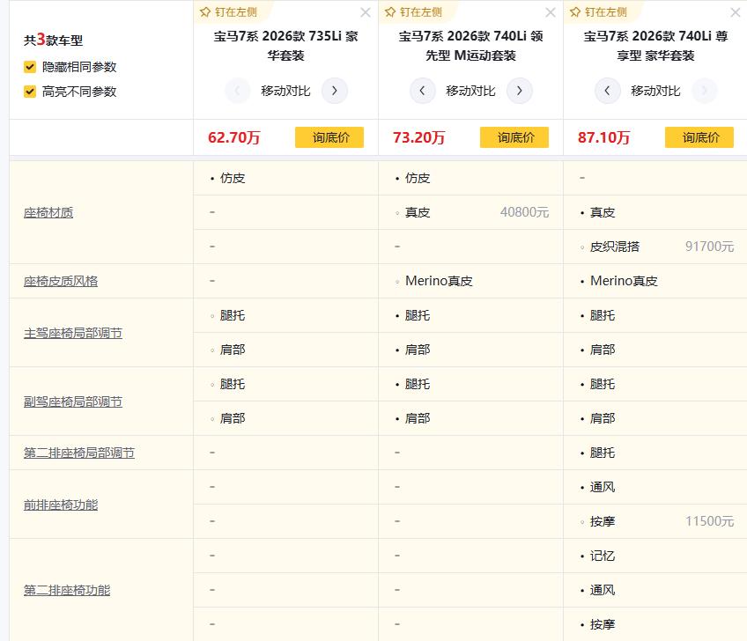Click the 73.20万 price
This screenshot has height=641, width=747.
click(x=418, y=137)
